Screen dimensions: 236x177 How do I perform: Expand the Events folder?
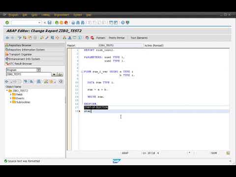(11, 98)
